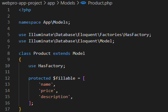Click the PHP file icon in breadcrumb
This screenshot has width=168, height=112.
(x=83, y=3)
